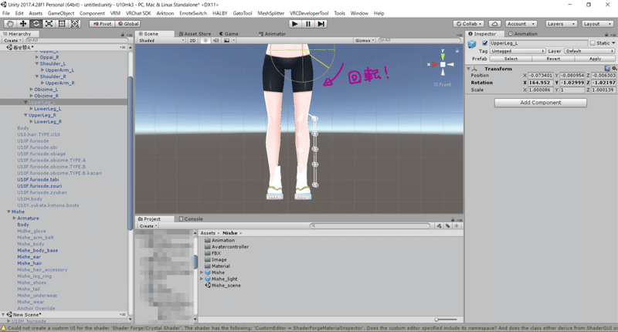The image size is (618, 332).
Task: Open the cloud Services button
Action: pos(494,24)
